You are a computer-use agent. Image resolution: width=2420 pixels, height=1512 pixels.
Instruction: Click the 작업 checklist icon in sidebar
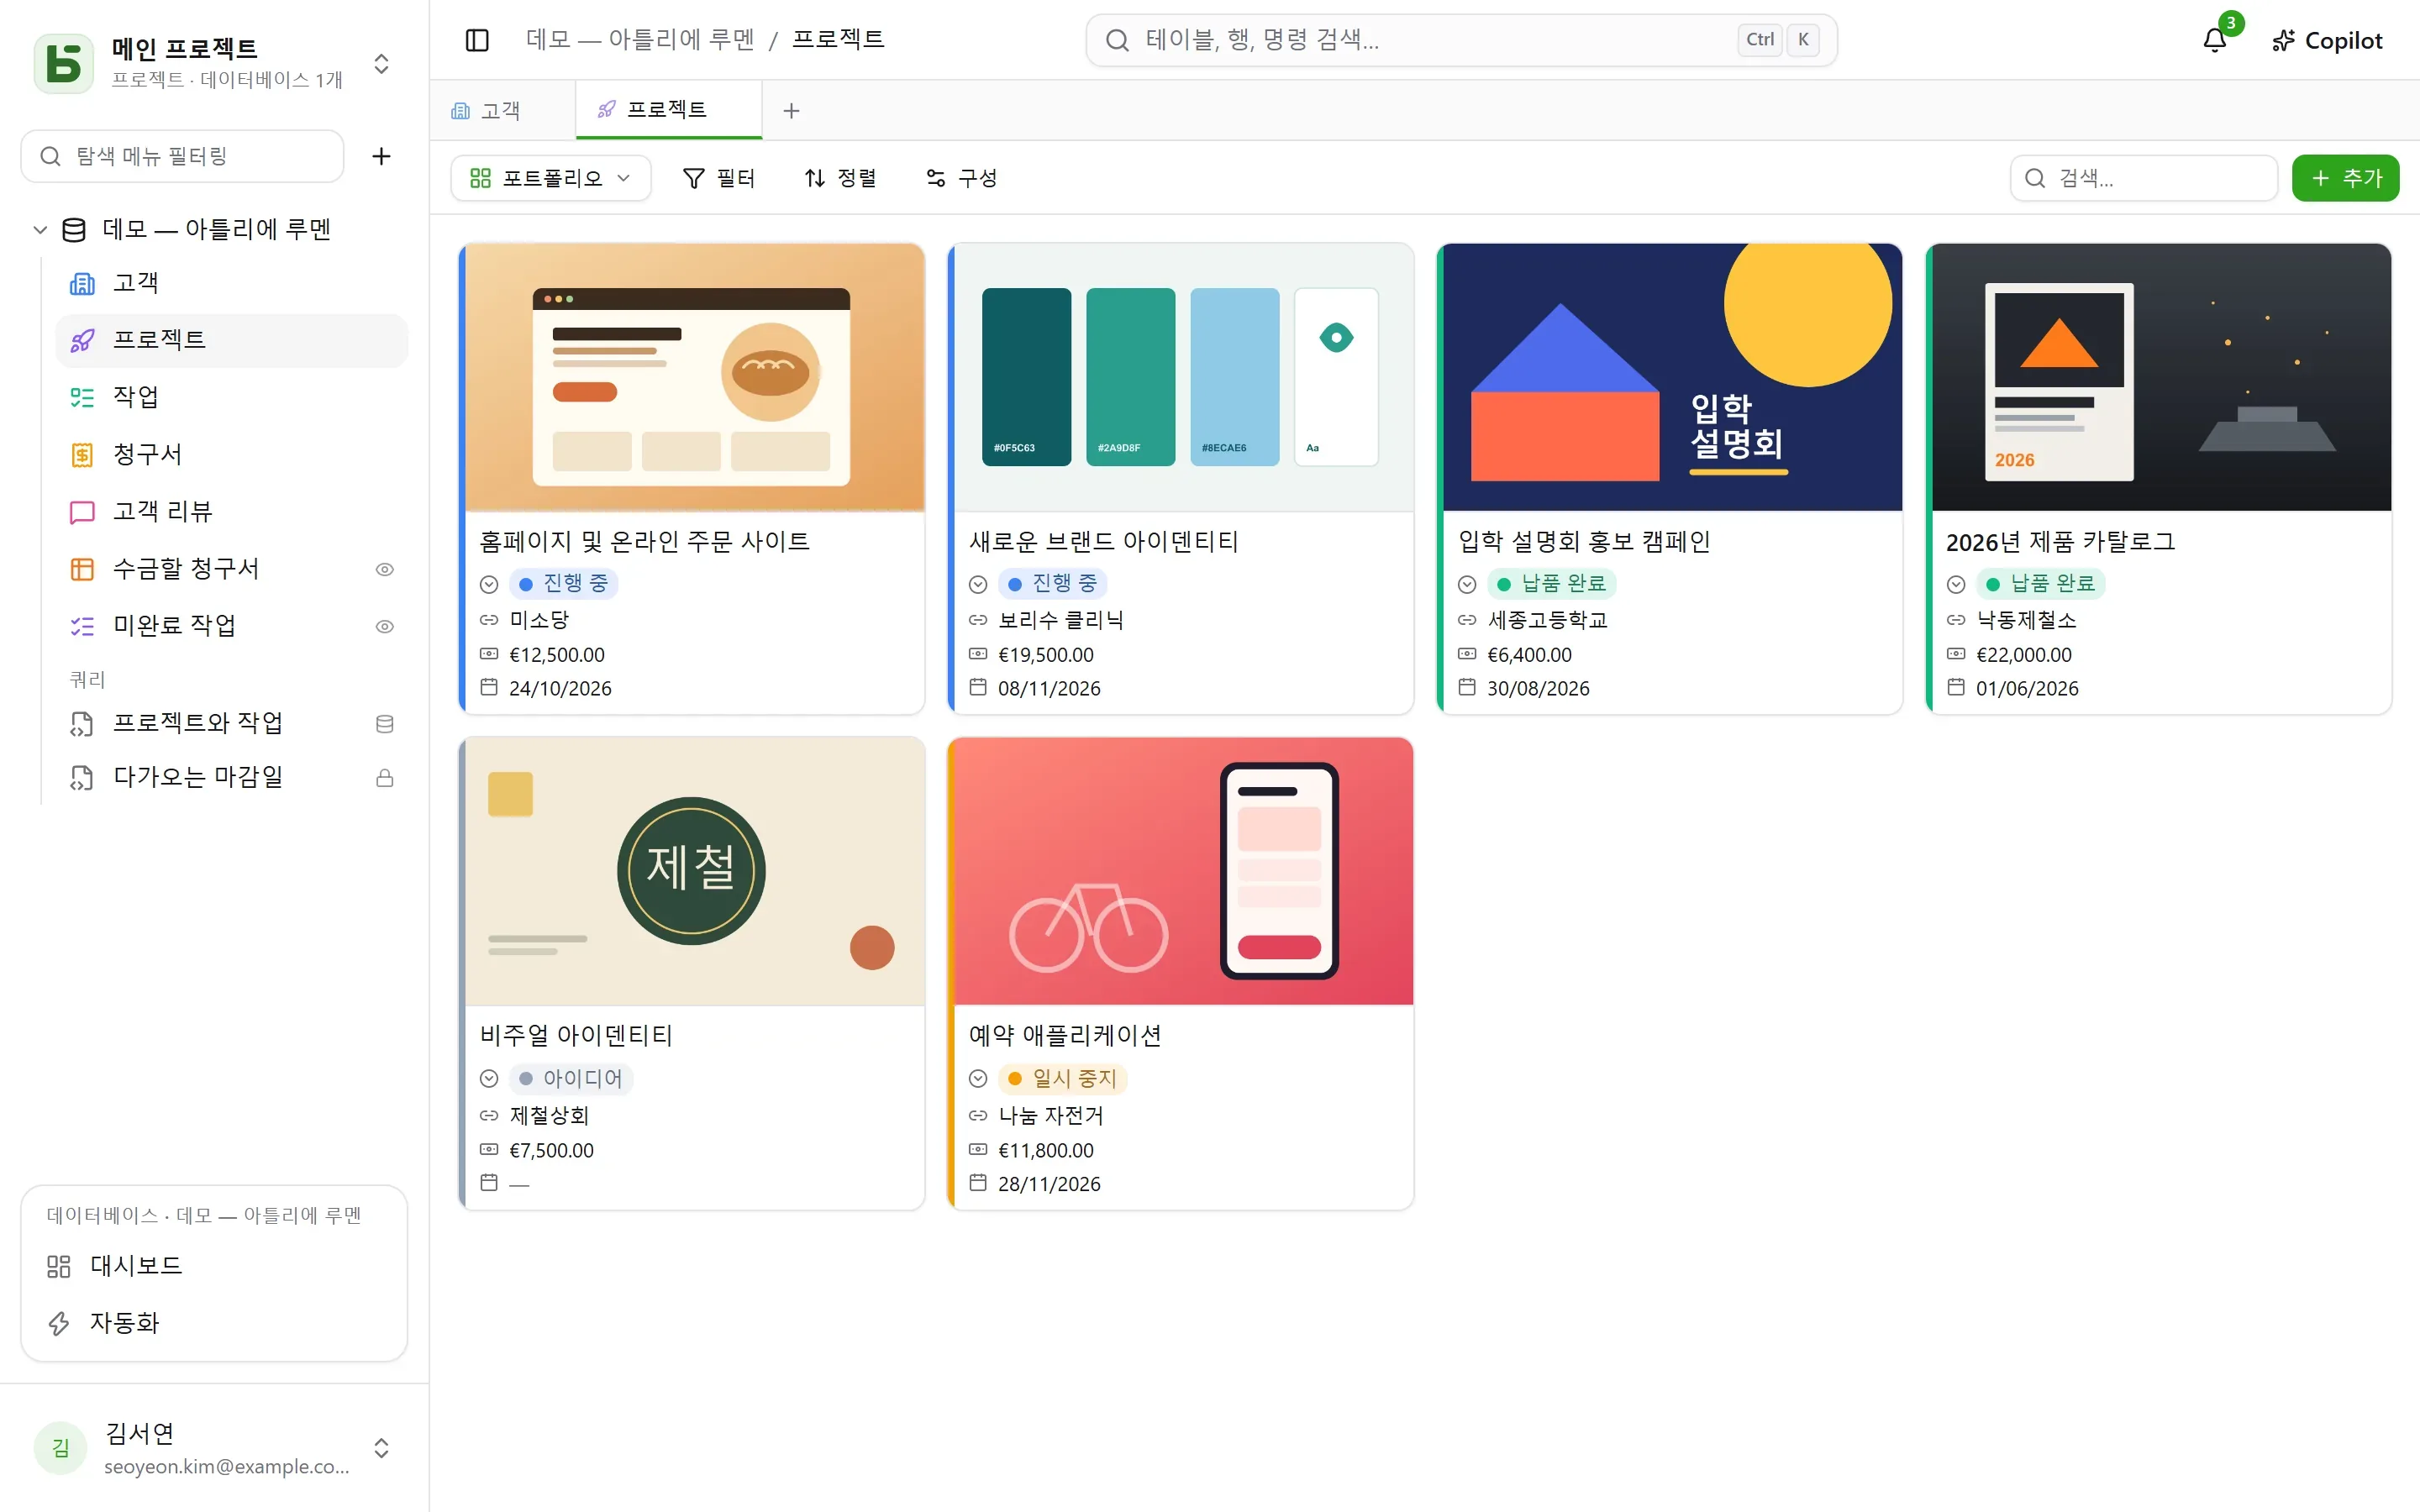coord(82,398)
